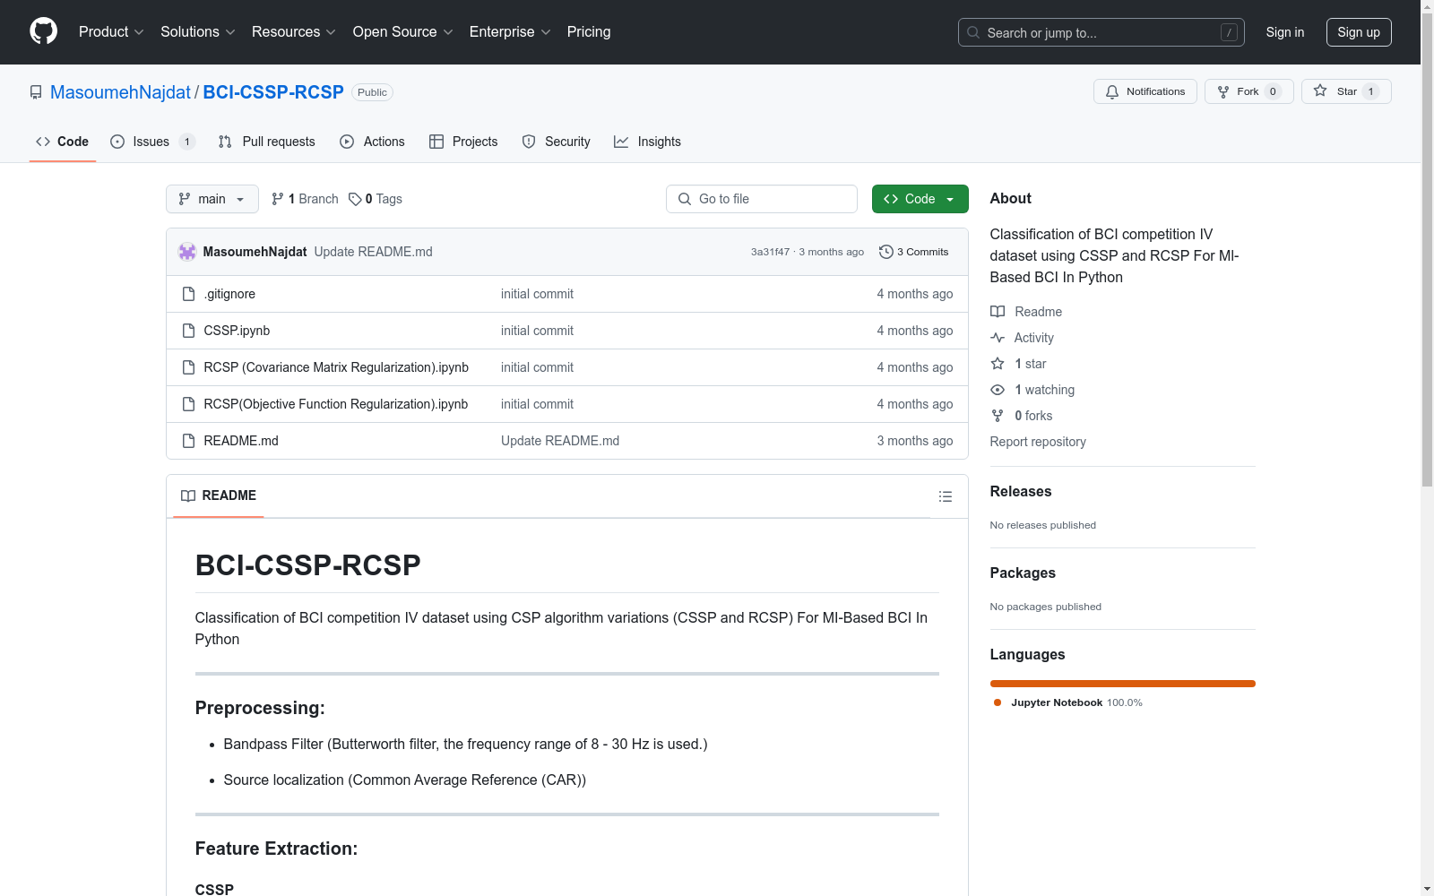This screenshot has width=1434, height=896.
Task: Open the .gitignore file
Action: (x=229, y=294)
